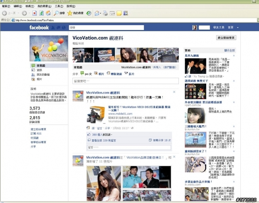This screenshot has height=203, width=259.
Task: Click the yellow Discuss note icon
Action: tap(119, 13)
